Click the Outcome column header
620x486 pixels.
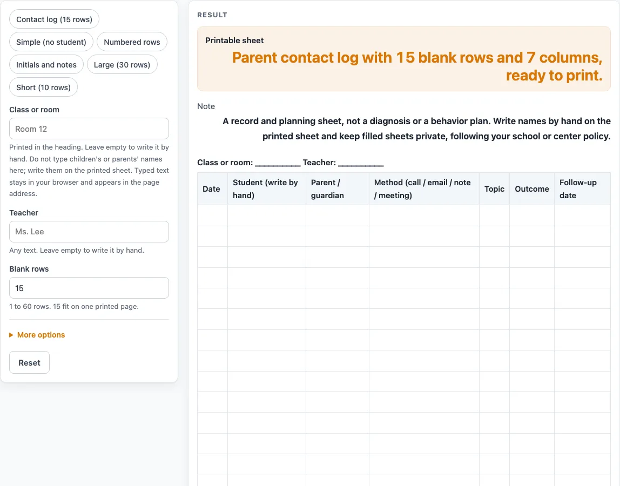[532, 188]
